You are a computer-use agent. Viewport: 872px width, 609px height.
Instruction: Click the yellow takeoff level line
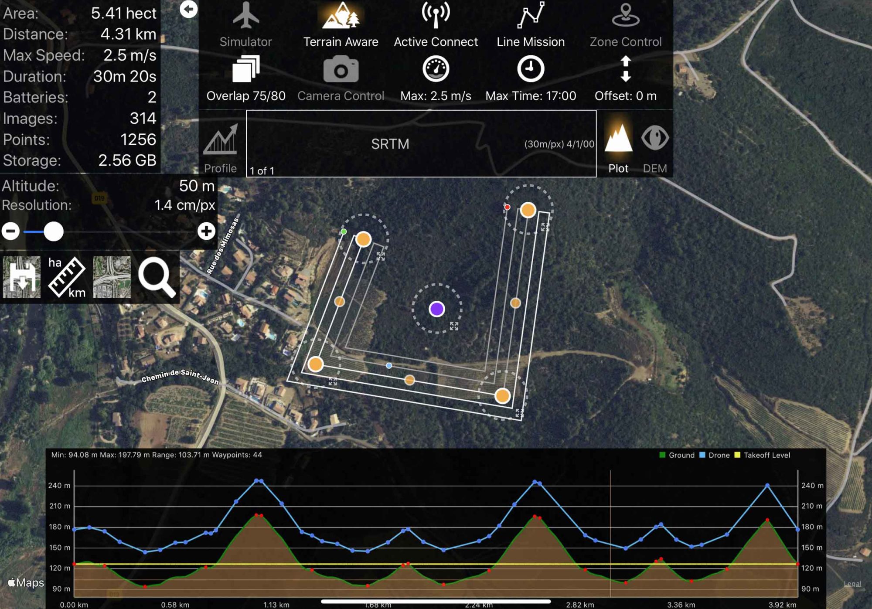pos(436,564)
